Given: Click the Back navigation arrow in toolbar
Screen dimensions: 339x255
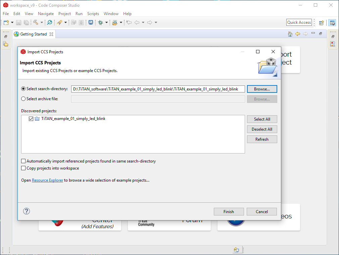Looking at the screenshot, I should pos(137,22).
